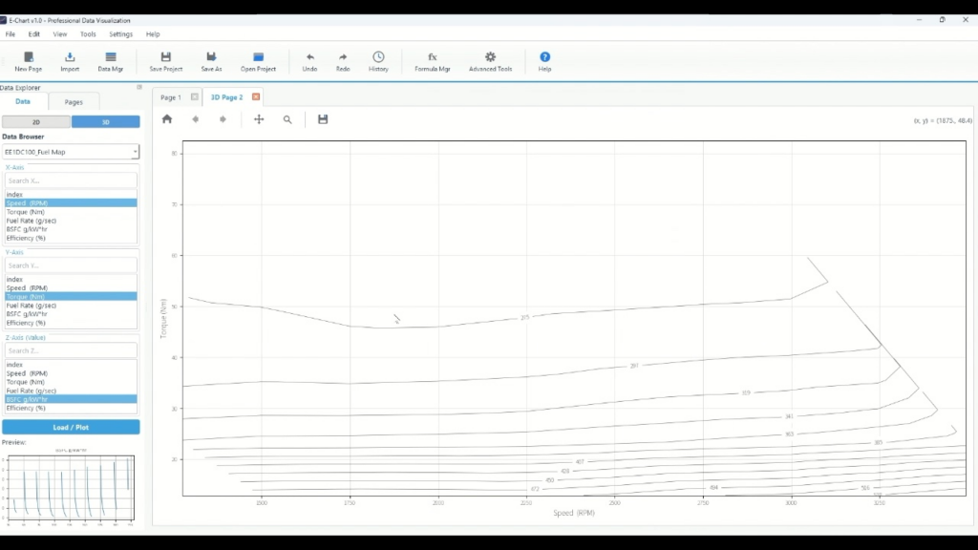
Task: Create a new page from the toolbar
Action: click(28, 62)
